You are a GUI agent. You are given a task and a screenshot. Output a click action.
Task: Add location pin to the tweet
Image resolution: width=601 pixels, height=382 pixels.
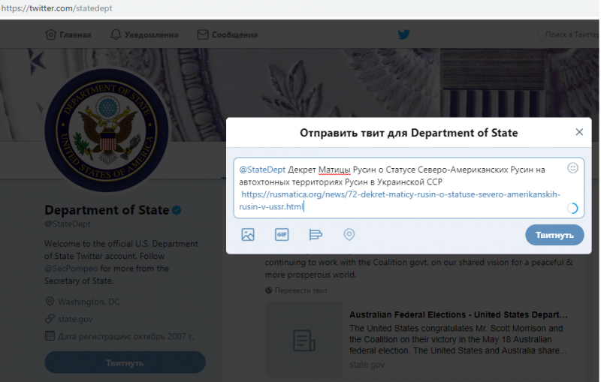[x=349, y=234]
